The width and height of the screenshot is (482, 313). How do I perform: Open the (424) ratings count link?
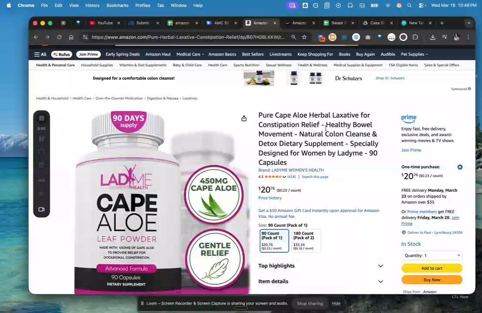click(292, 177)
